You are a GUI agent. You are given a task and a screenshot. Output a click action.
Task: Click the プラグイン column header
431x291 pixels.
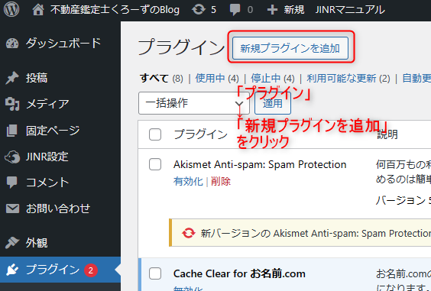coord(201,134)
